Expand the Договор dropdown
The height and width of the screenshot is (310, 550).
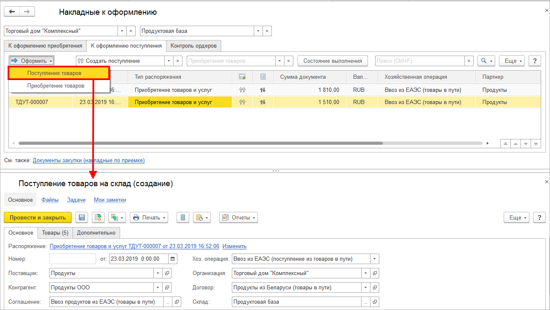(365, 288)
